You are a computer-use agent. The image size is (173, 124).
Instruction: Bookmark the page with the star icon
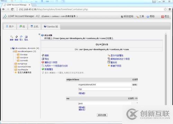pyautogui.click(x=165, y=9)
